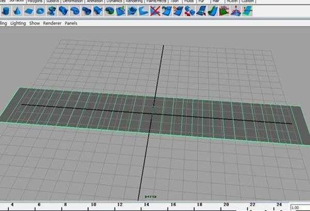This screenshot has width=310, height=211.
Task: Jump to frame 10 on the timeline
Action: click(x=94, y=205)
